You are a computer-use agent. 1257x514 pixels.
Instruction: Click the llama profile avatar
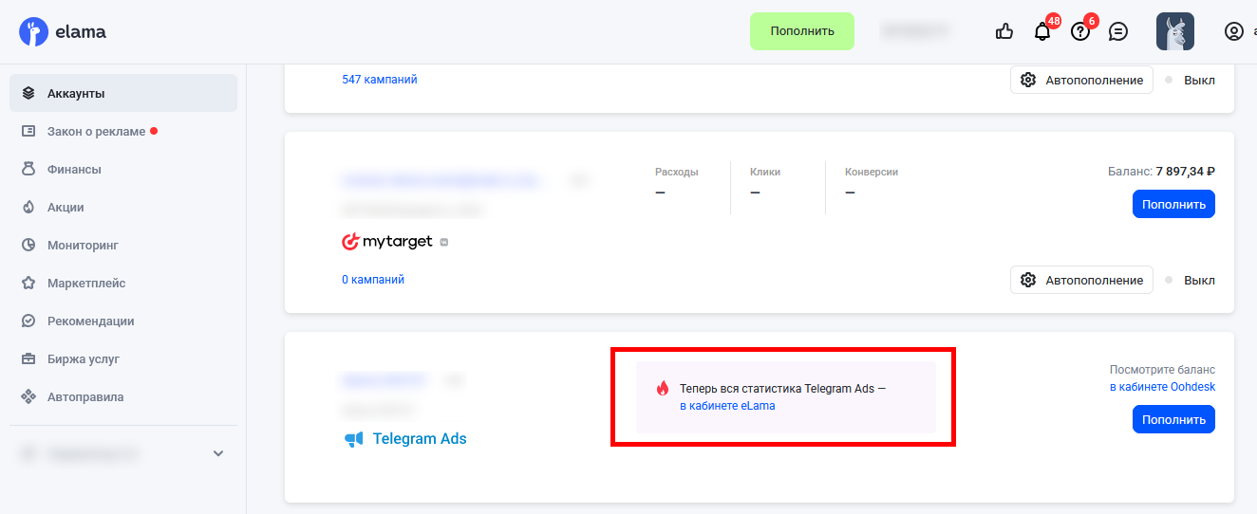[1174, 31]
